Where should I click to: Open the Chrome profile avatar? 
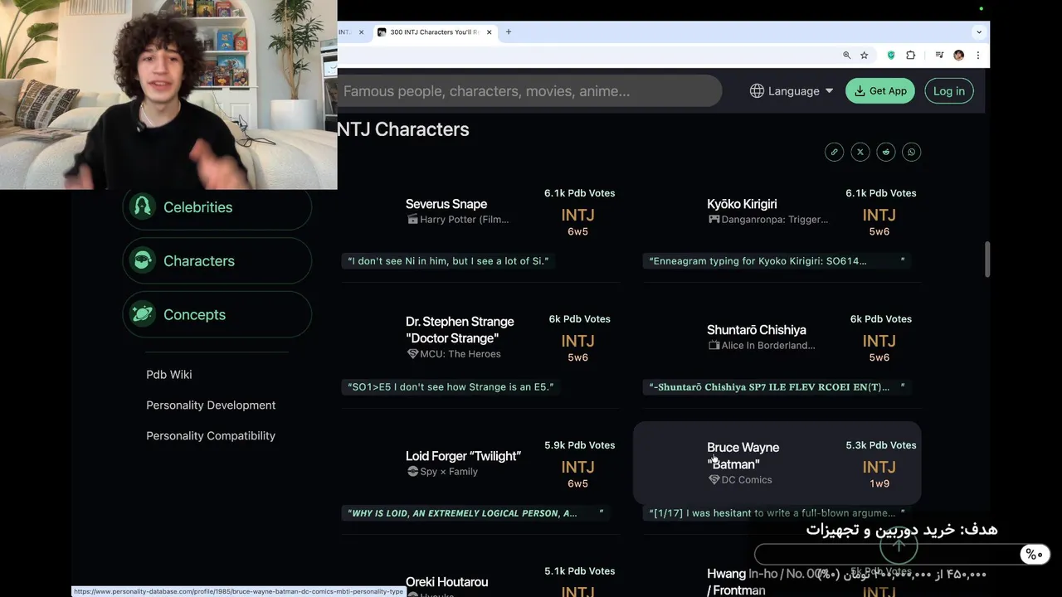pyautogui.click(x=958, y=56)
